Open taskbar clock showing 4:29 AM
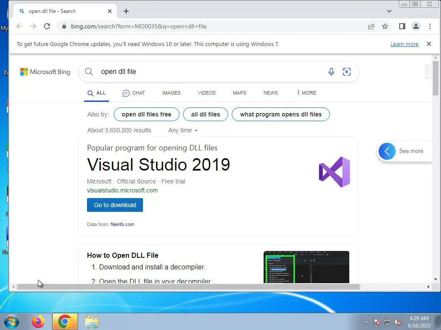The image size is (441, 330). [x=419, y=322]
